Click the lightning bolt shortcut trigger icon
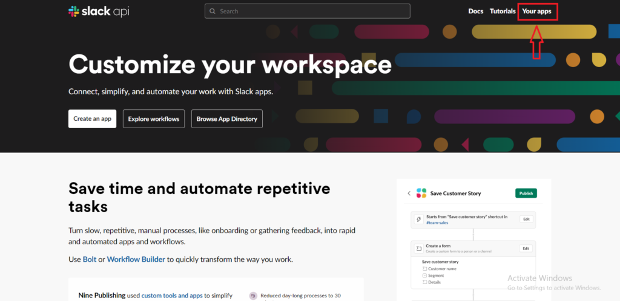The height and width of the screenshot is (301, 620). [x=418, y=219]
